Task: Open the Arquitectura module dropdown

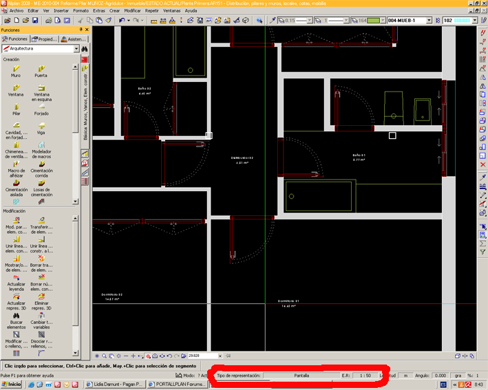Action: pyautogui.click(x=76, y=49)
